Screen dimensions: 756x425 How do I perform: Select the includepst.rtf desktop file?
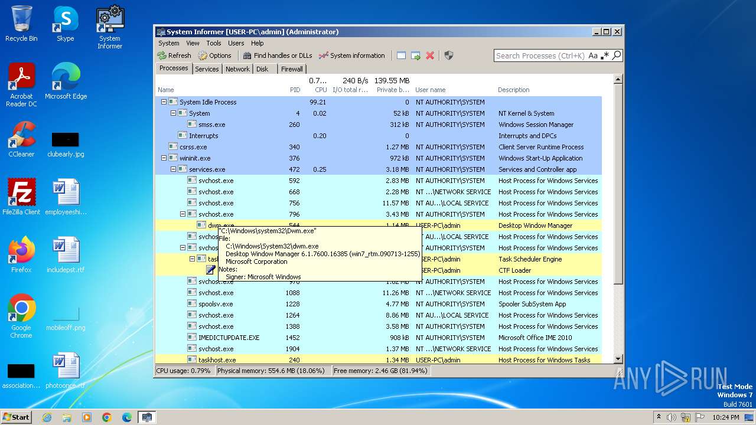point(66,255)
